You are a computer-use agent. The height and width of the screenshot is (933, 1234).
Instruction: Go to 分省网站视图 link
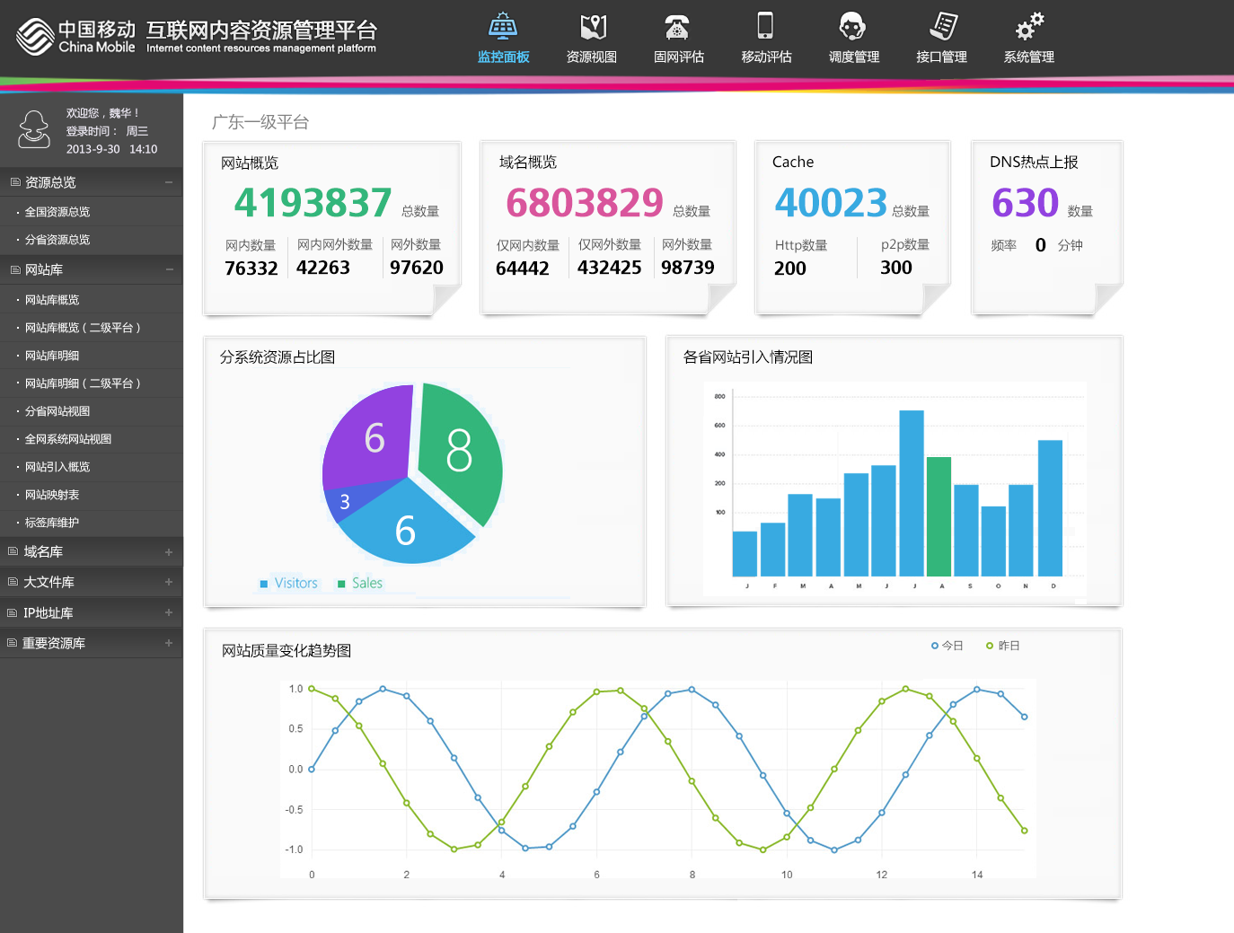point(57,411)
